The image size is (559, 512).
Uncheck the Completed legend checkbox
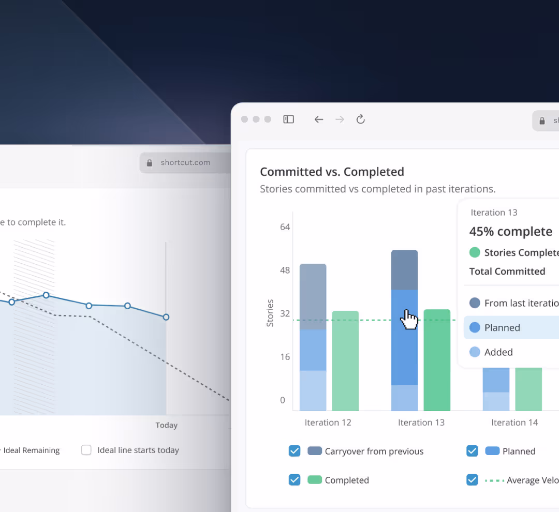click(x=295, y=479)
